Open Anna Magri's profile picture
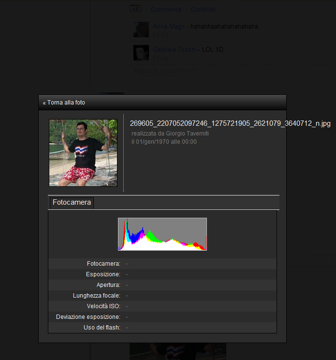The image size is (336, 360). [x=141, y=30]
